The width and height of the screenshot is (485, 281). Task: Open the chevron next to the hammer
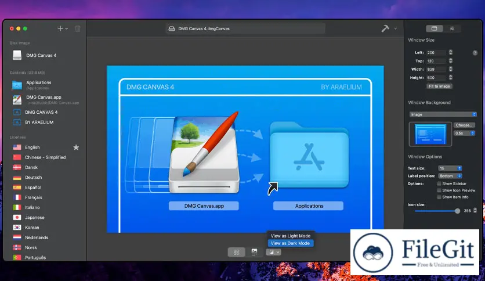[395, 29]
